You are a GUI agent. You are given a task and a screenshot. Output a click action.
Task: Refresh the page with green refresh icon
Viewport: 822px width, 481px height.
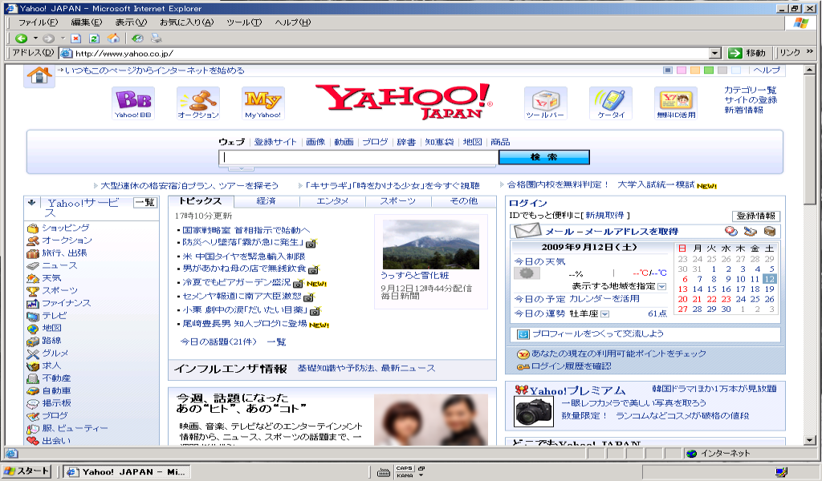pos(95,38)
